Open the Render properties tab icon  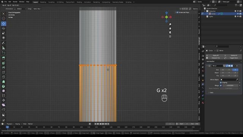[x=203, y=56]
